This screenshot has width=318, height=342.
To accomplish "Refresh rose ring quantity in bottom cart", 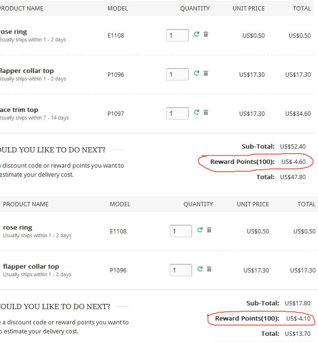I will 200,230.
